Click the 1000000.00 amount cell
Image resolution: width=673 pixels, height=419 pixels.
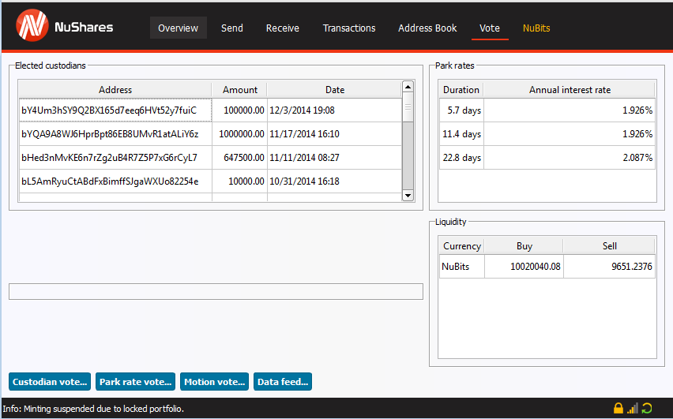point(239,134)
